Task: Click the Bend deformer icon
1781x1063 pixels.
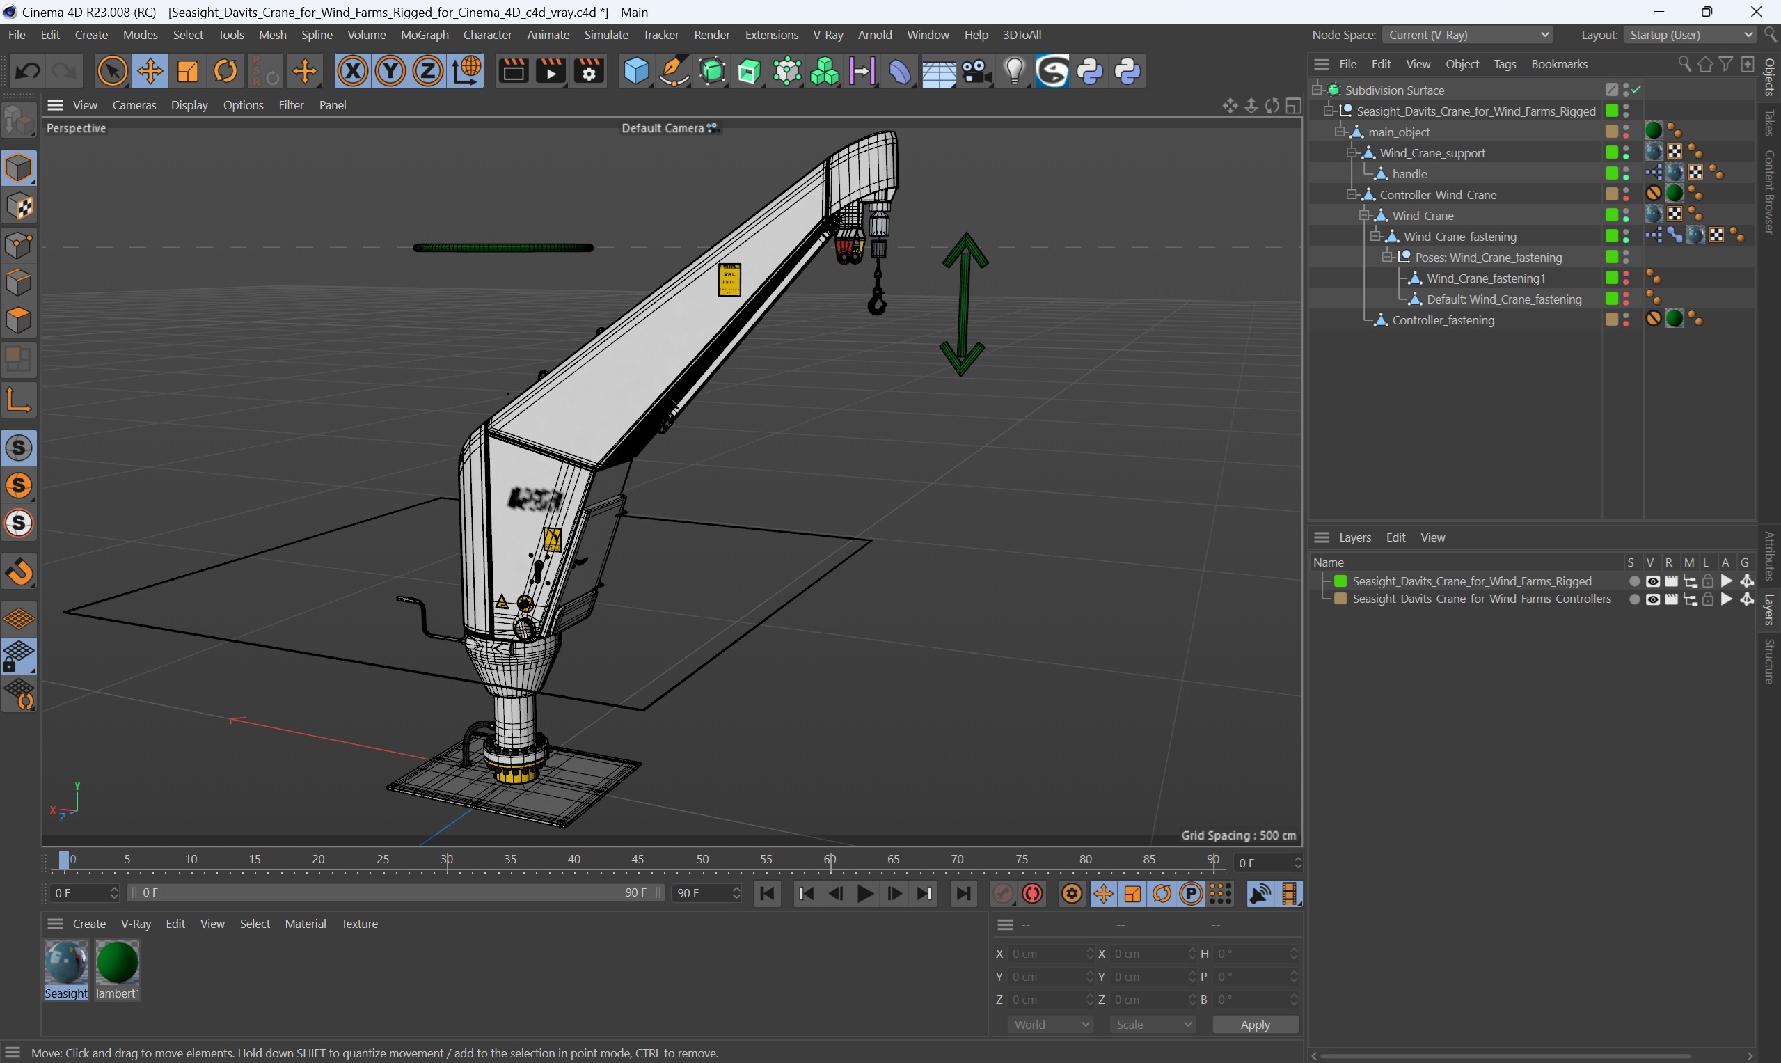Action: click(x=899, y=71)
